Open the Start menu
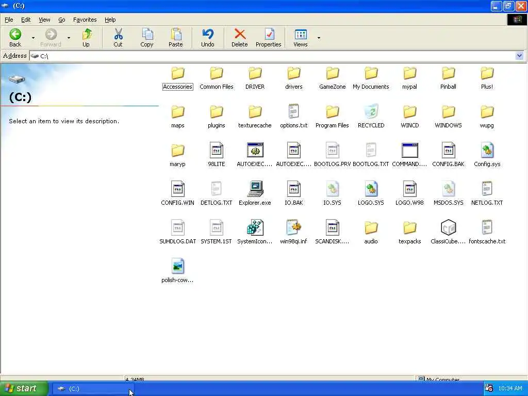This screenshot has height=396, width=528. [x=24, y=388]
